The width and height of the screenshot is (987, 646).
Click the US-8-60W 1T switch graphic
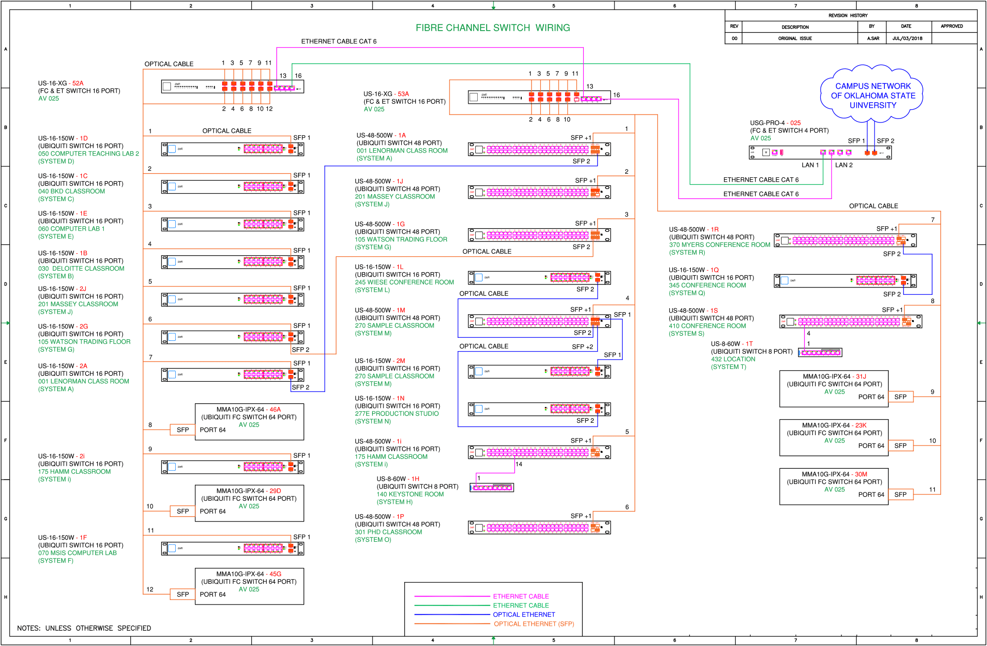pos(820,352)
